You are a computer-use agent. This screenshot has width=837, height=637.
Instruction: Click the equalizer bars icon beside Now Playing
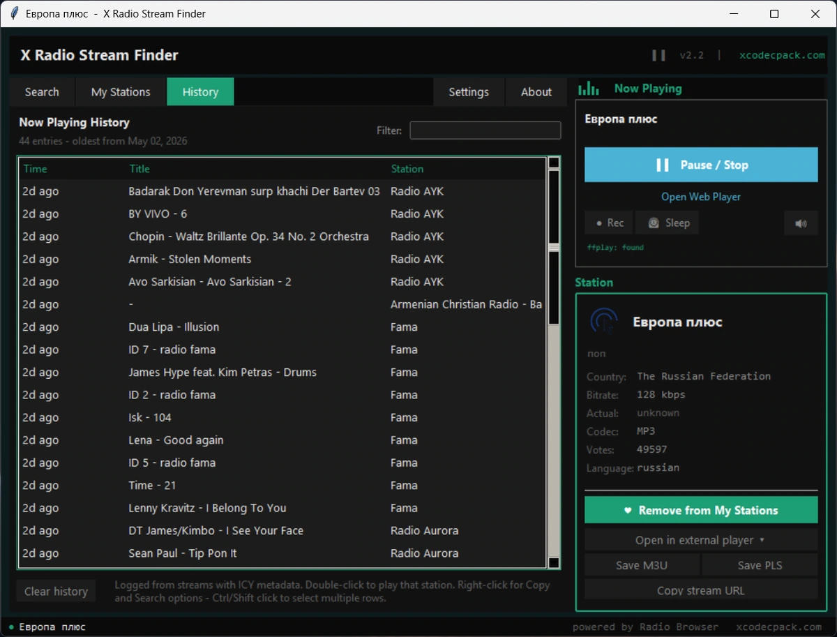point(589,89)
